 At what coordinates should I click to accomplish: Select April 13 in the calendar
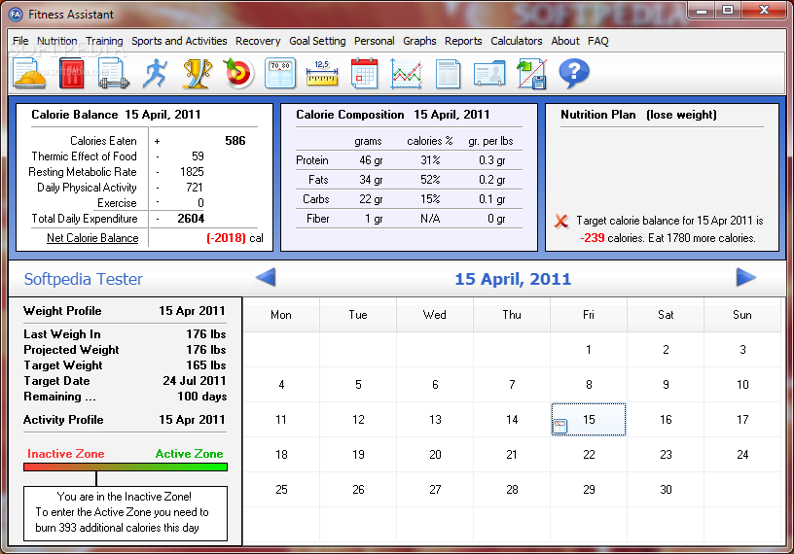click(x=435, y=420)
